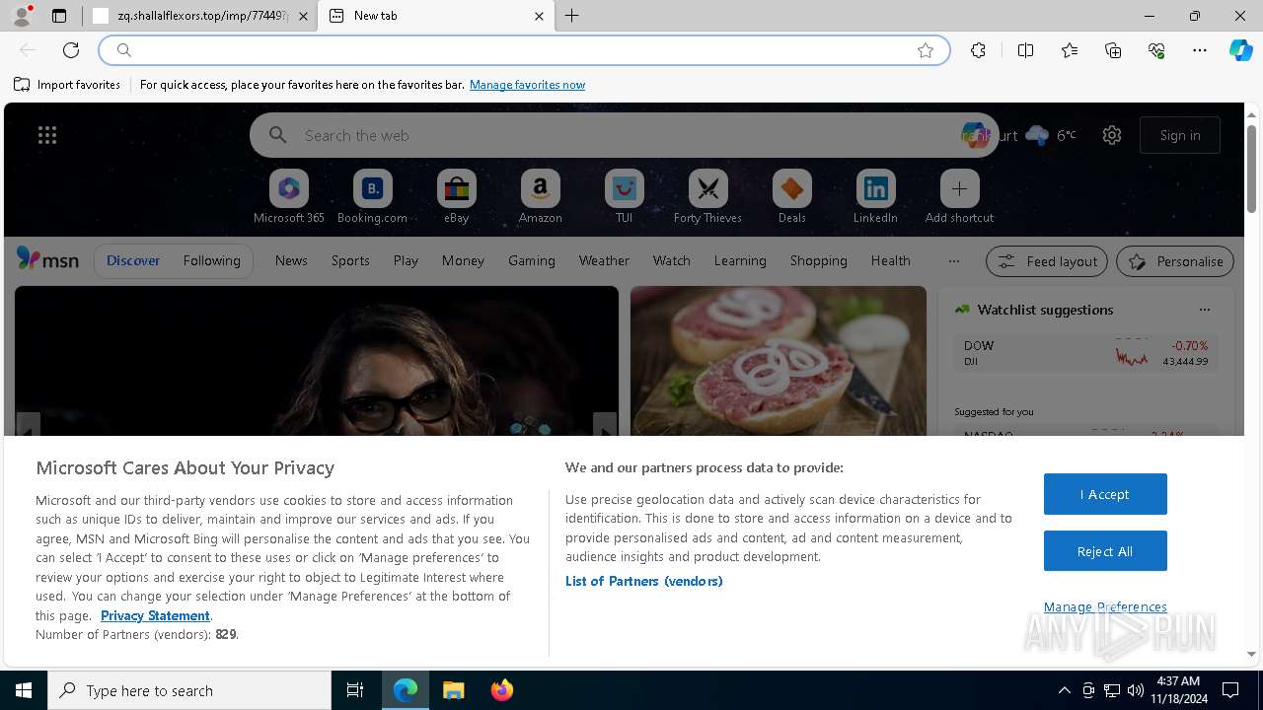
Task: Open the Weather category
Action: click(604, 260)
